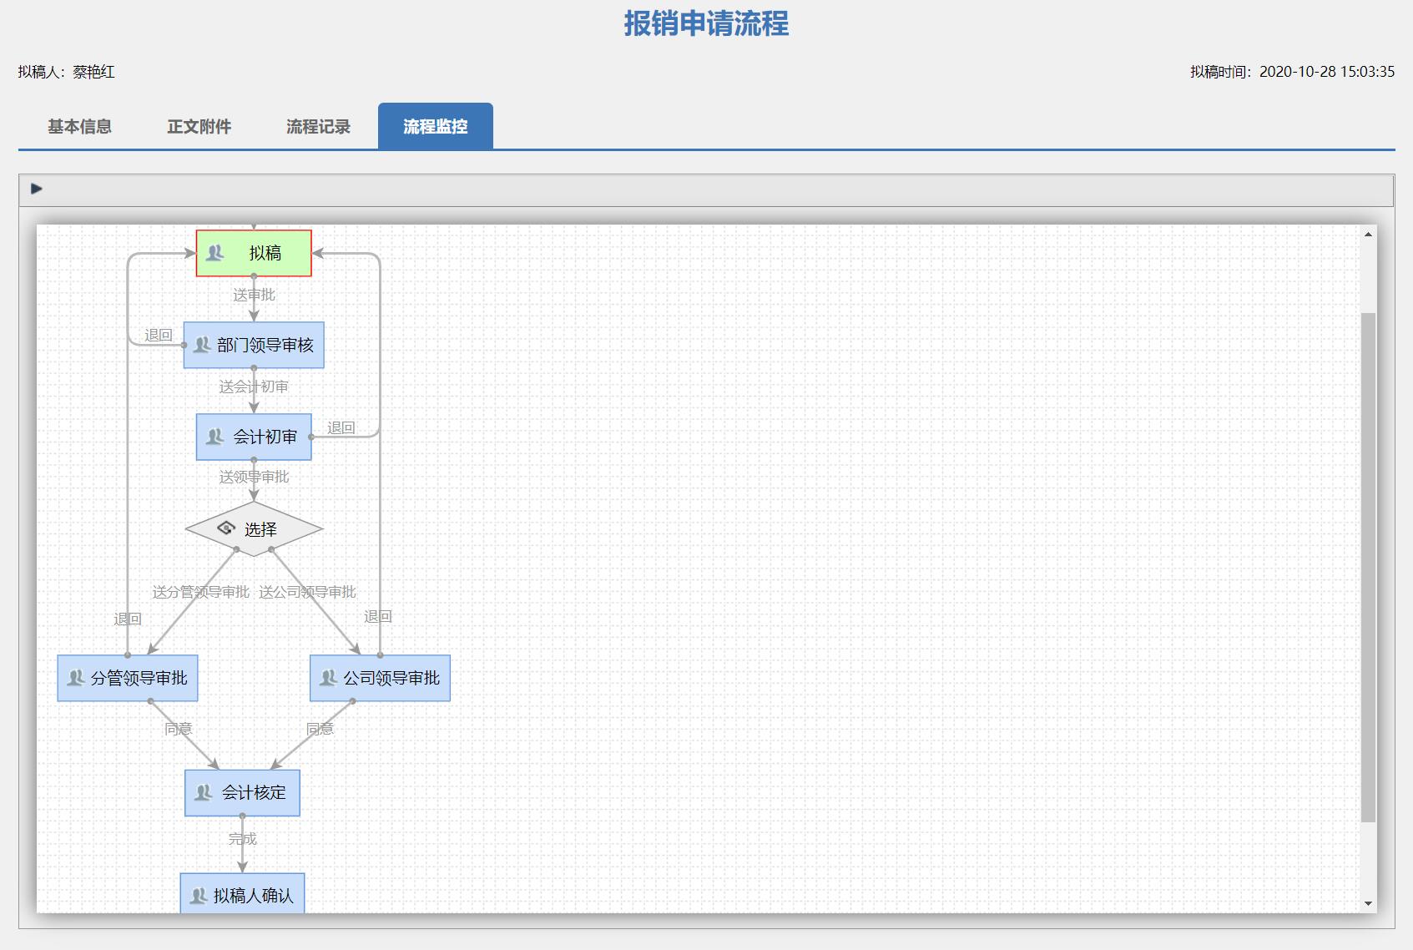The height and width of the screenshot is (950, 1413).
Task: Click the 完成 transition label
Action: 242,838
